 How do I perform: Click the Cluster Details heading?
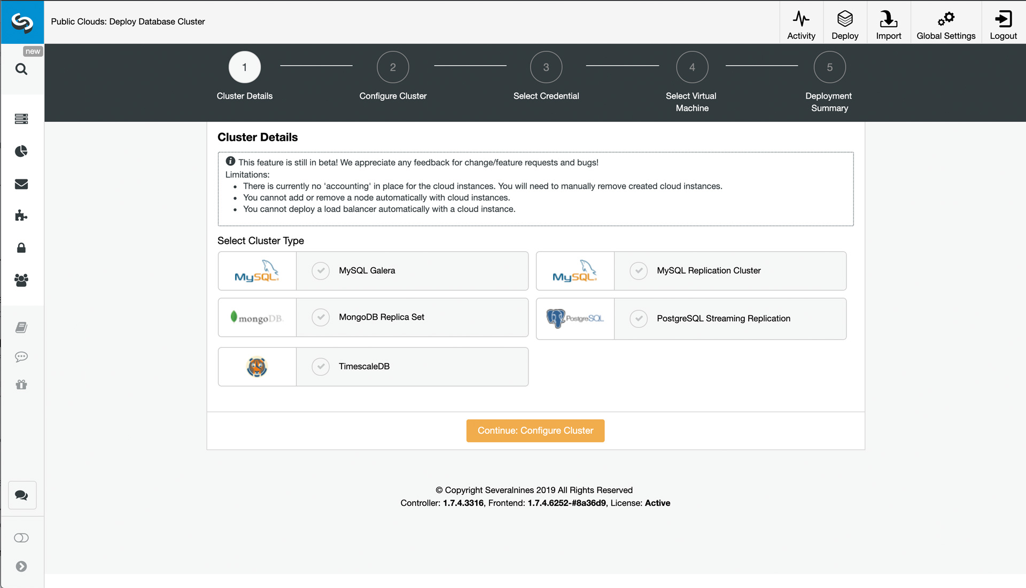pos(258,137)
